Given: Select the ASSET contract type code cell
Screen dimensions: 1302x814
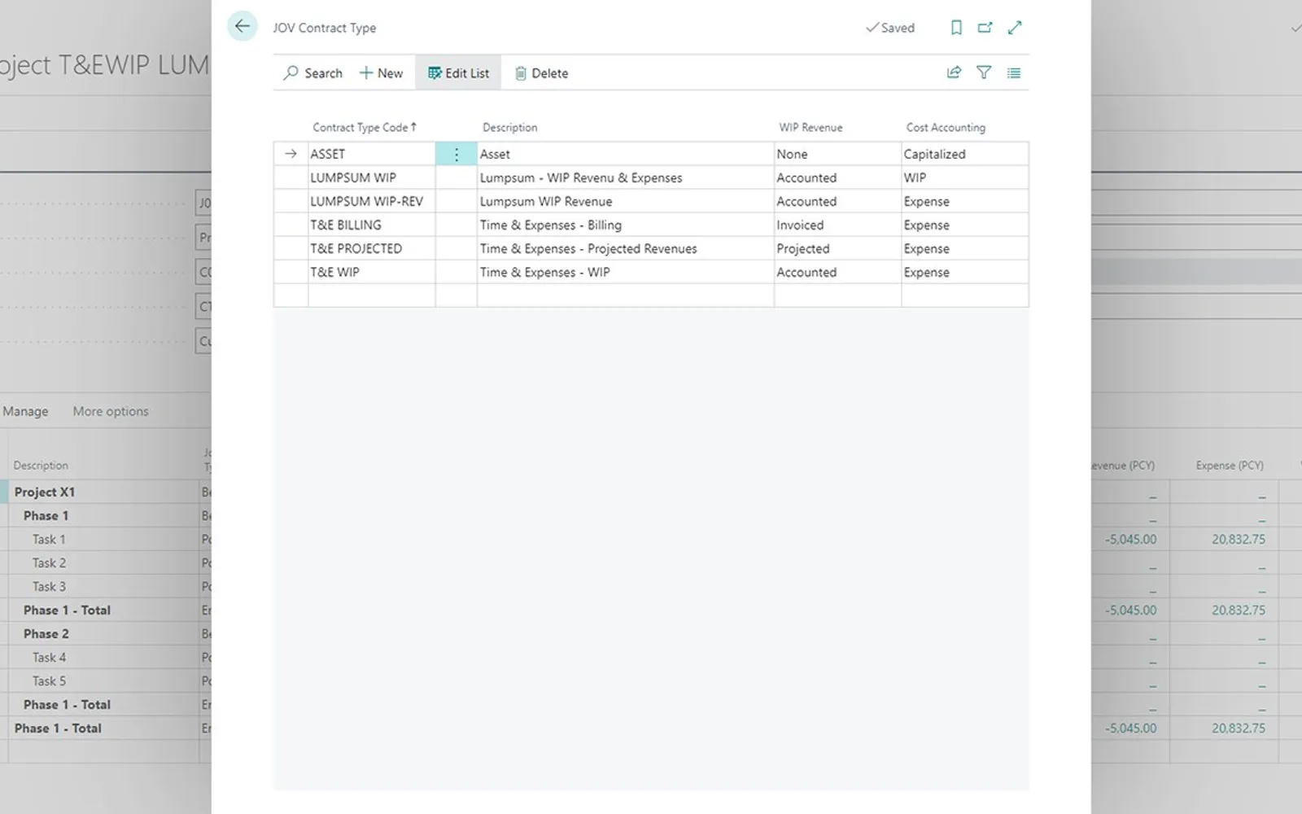Looking at the screenshot, I should tap(371, 154).
